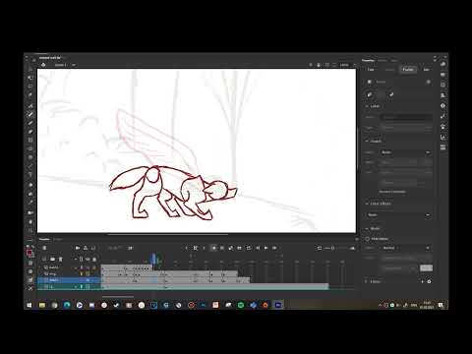
Task: Select the highlighted Brush tool in toolbar
Action: [x=30, y=114]
